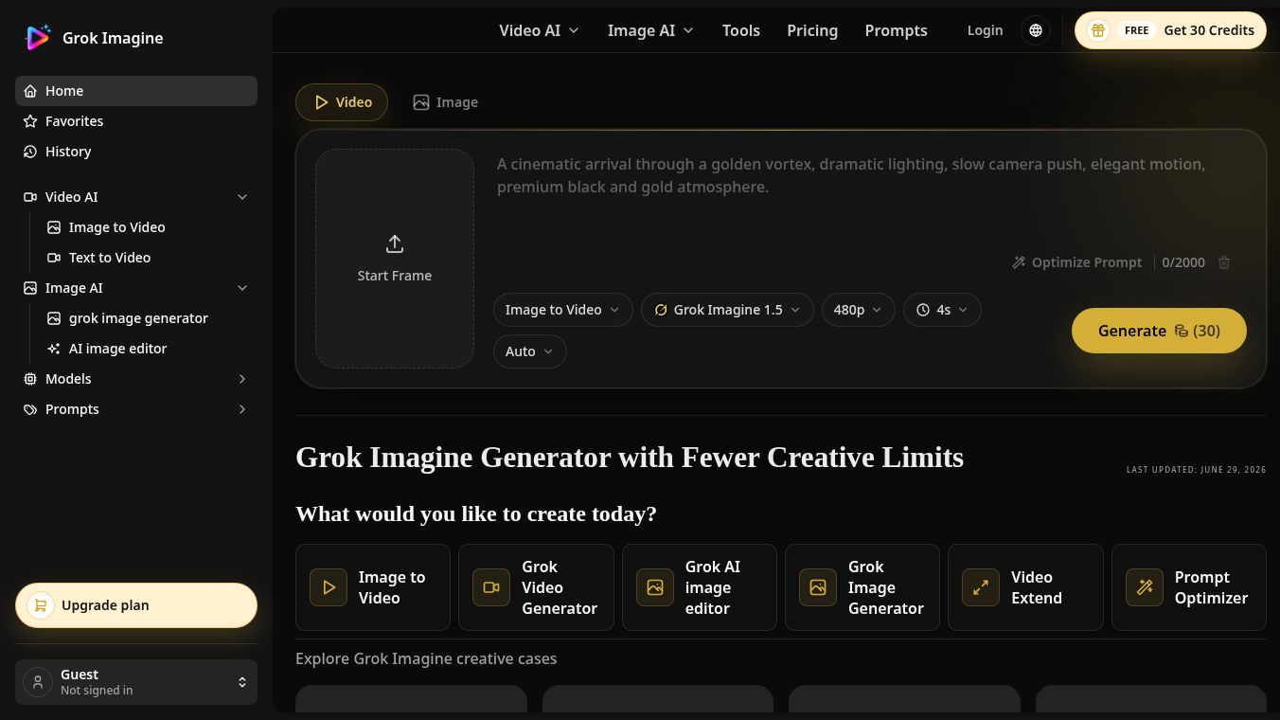This screenshot has width=1280, height=720.
Task: Open Tools in the top navigation
Action: pyautogui.click(x=741, y=30)
